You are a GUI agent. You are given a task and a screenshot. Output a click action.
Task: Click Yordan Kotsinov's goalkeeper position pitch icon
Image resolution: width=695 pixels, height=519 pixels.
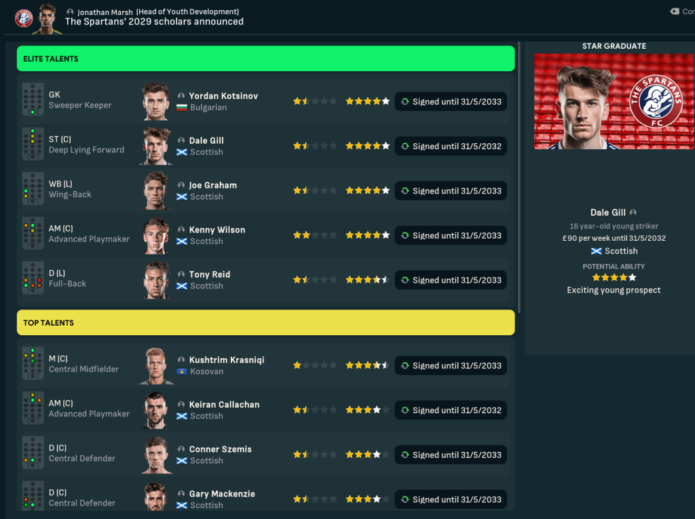click(x=33, y=100)
